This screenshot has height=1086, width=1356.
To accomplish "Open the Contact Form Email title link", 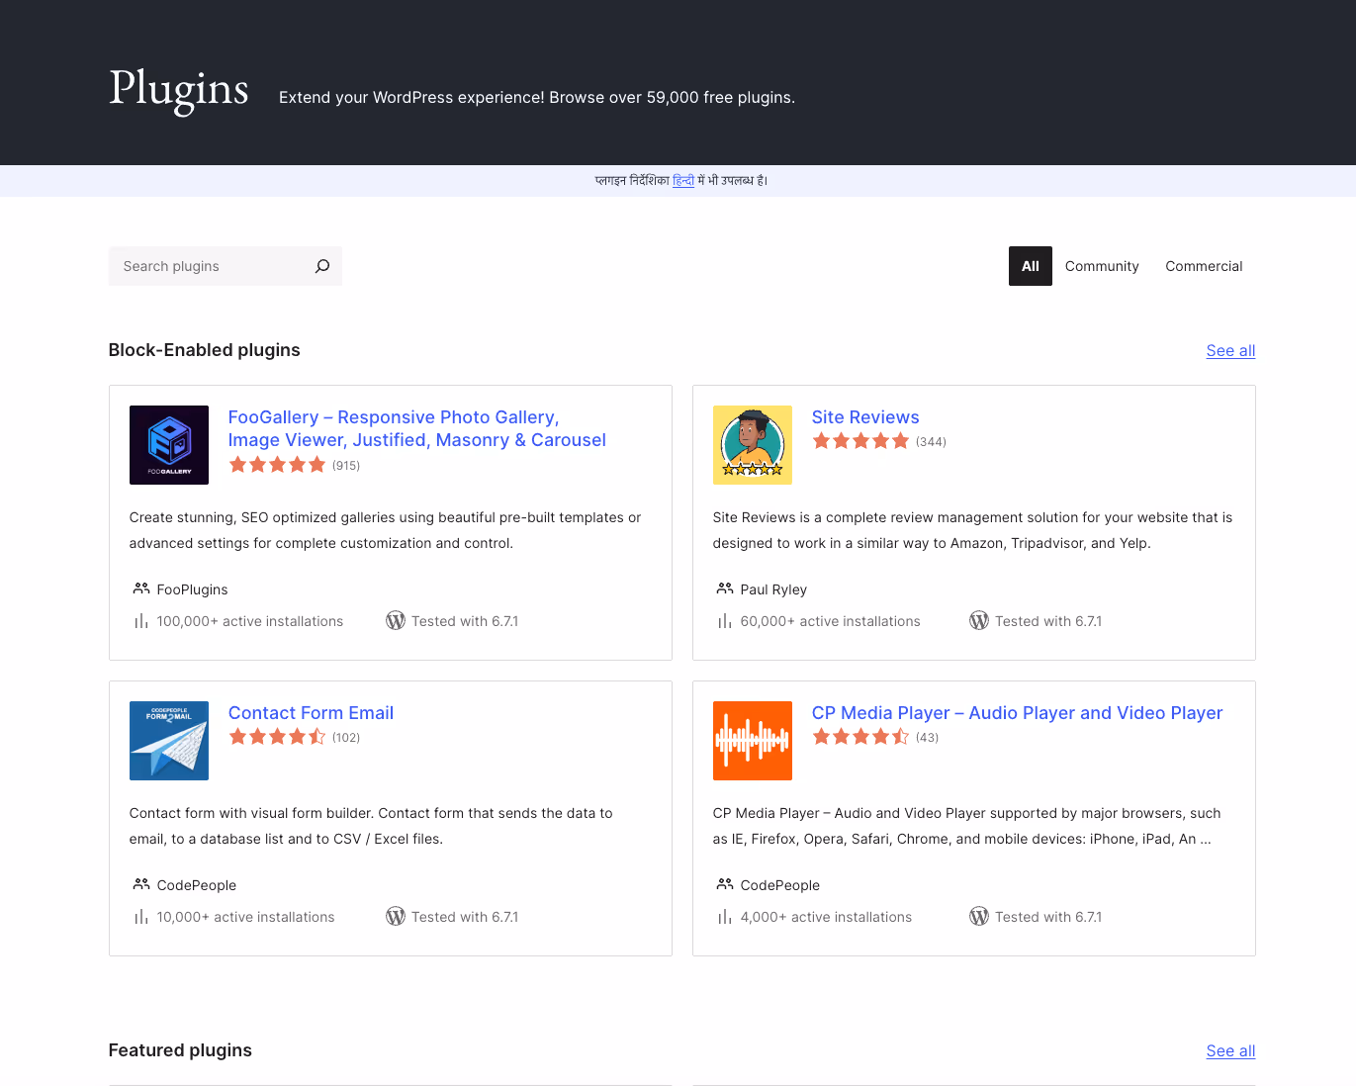I will tap(311, 713).
